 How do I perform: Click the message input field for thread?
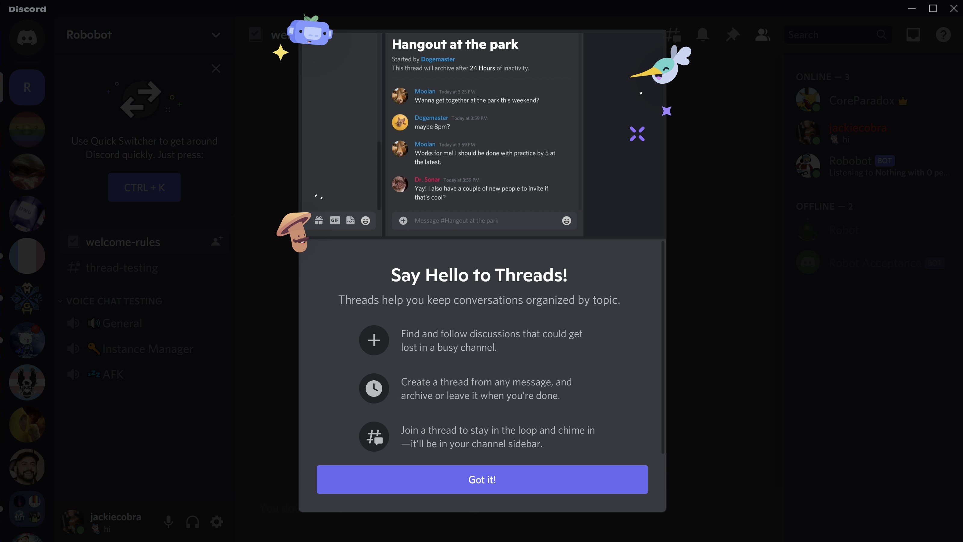coord(484,220)
